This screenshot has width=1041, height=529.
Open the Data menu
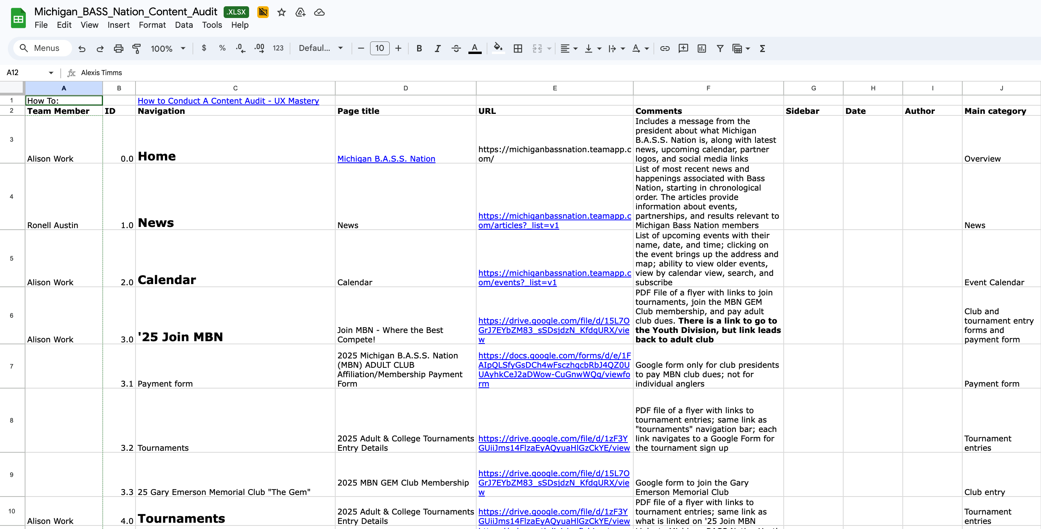click(x=184, y=25)
